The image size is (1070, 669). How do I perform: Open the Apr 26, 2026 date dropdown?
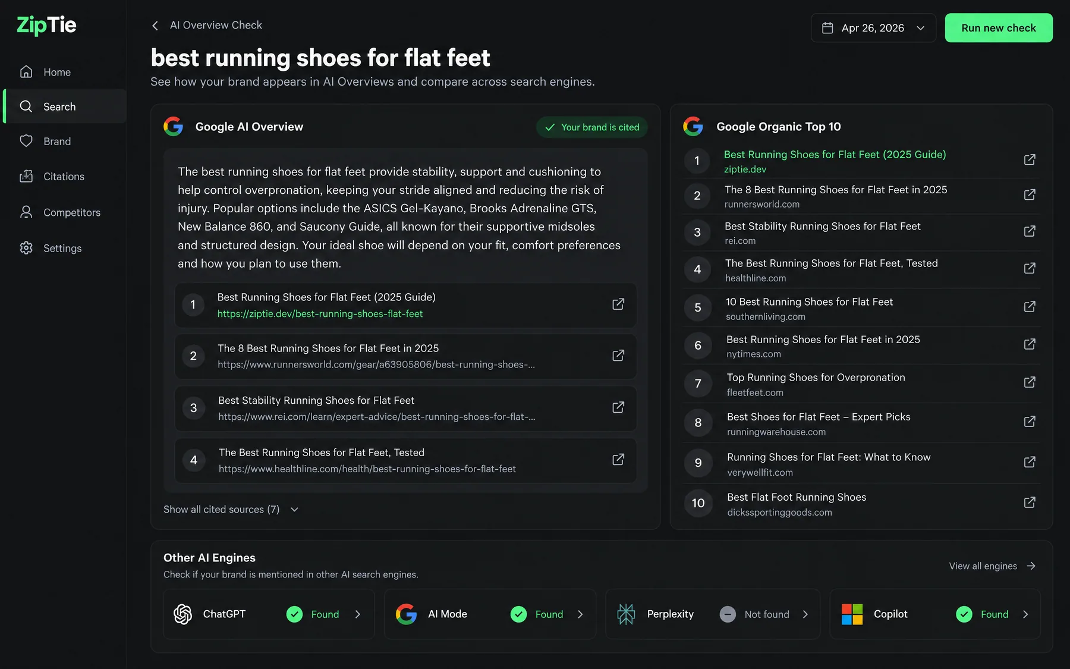[873, 28]
